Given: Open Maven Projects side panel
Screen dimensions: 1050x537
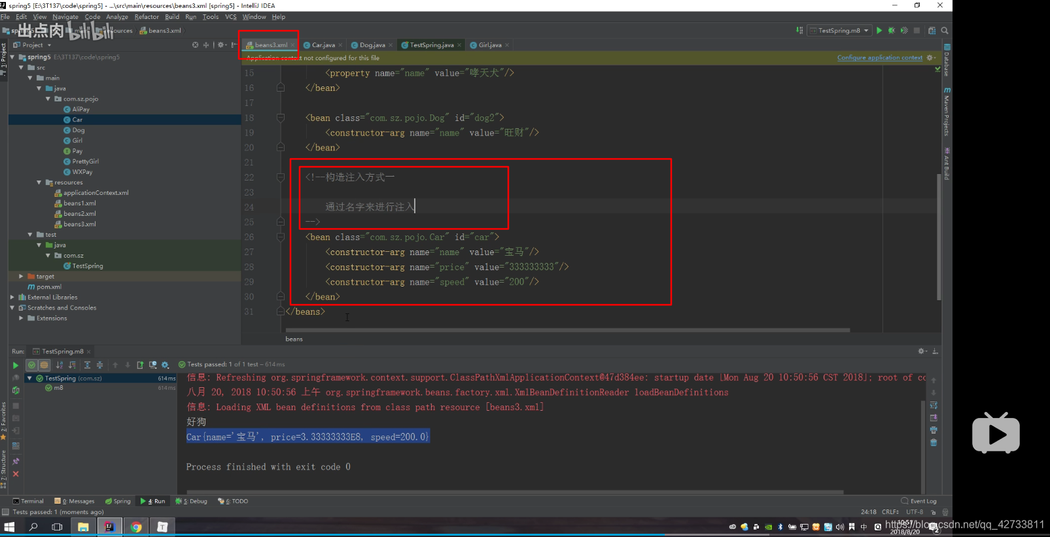Looking at the screenshot, I should coord(947,111).
